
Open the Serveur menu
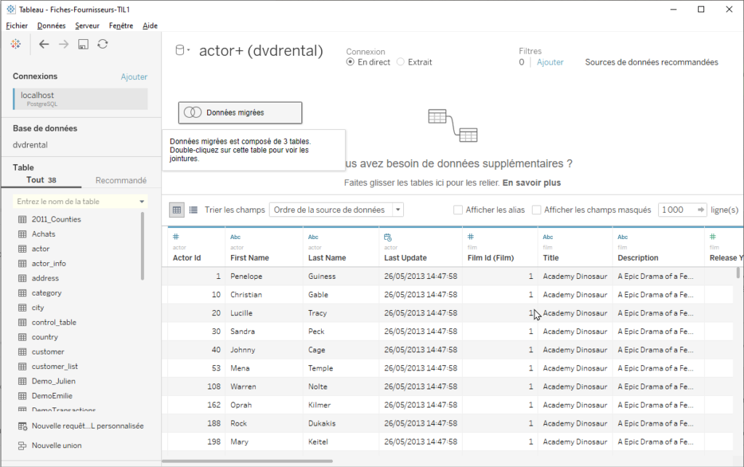(x=87, y=25)
